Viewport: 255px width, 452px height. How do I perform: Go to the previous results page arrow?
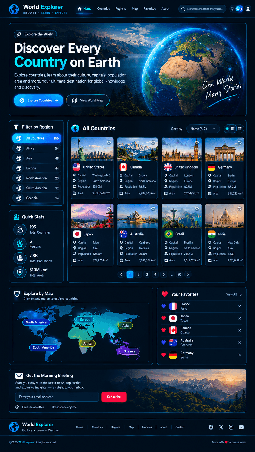(121, 274)
